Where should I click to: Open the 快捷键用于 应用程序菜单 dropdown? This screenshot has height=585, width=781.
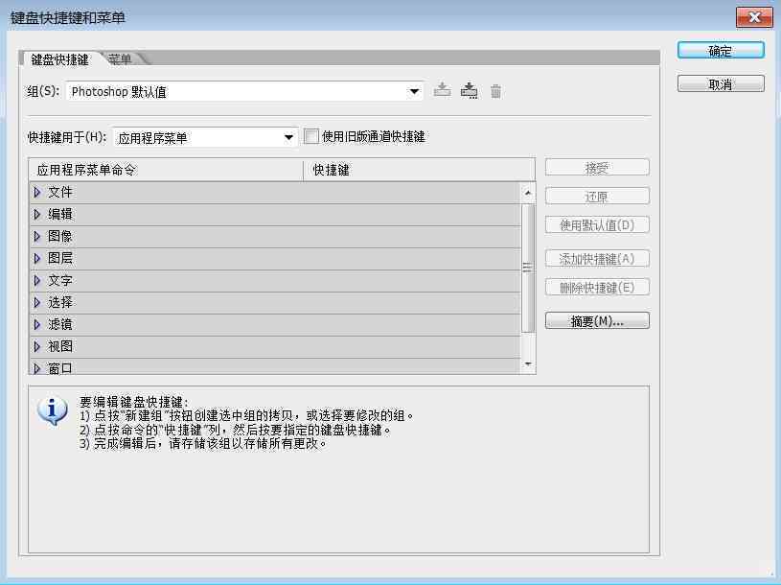205,137
